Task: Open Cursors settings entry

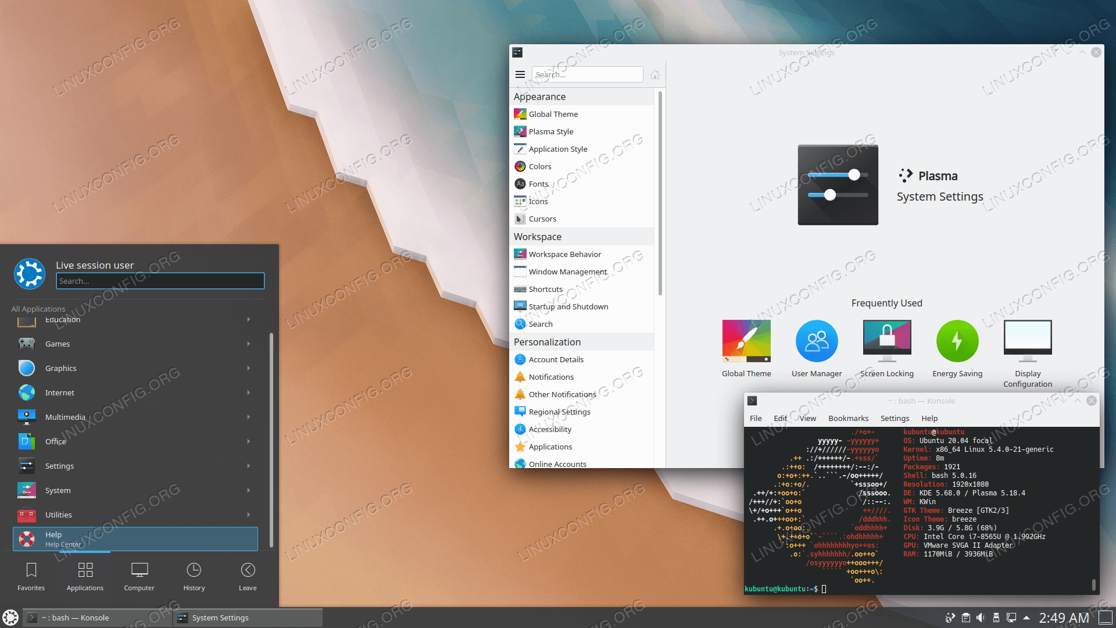Action: point(581,219)
